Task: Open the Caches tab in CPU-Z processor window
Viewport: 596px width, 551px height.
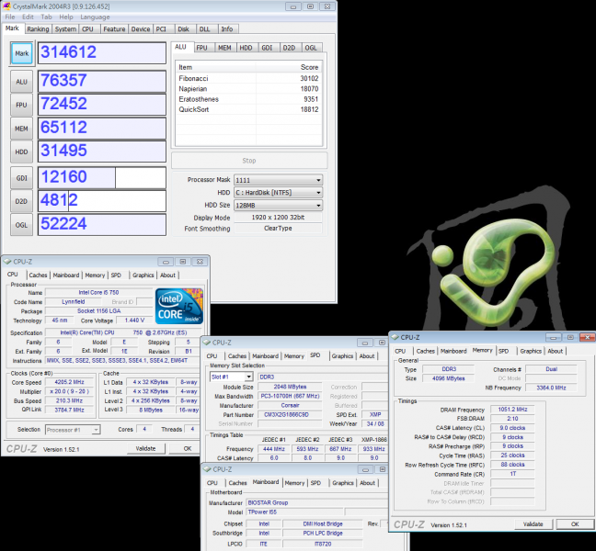Action: point(38,275)
